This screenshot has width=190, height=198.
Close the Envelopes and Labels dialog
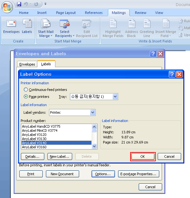161,54
